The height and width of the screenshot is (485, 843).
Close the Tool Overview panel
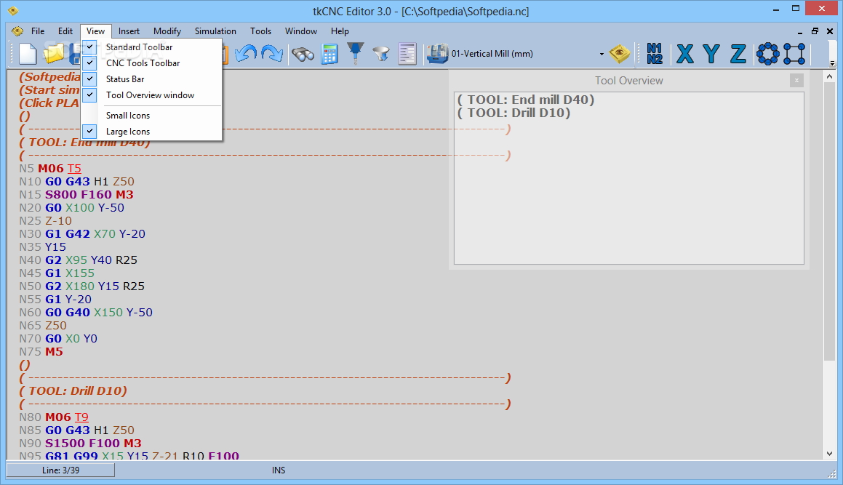[796, 81]
